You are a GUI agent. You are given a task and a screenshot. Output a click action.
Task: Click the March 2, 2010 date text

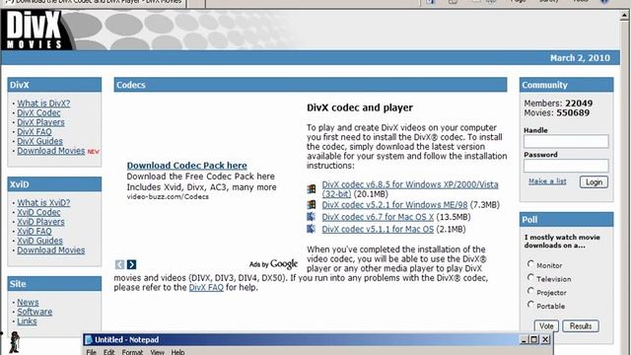pos(580,58)
